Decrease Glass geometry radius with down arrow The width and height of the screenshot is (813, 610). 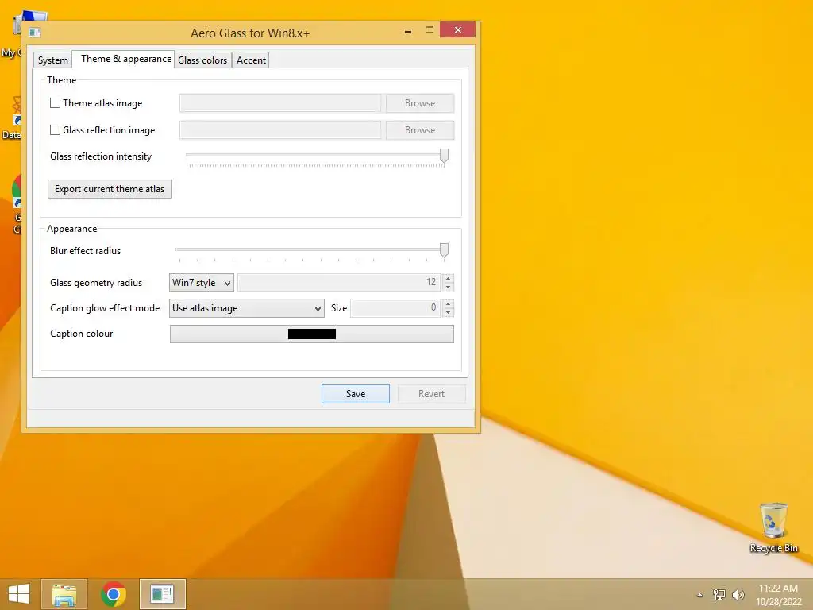(x=449, y=287)
